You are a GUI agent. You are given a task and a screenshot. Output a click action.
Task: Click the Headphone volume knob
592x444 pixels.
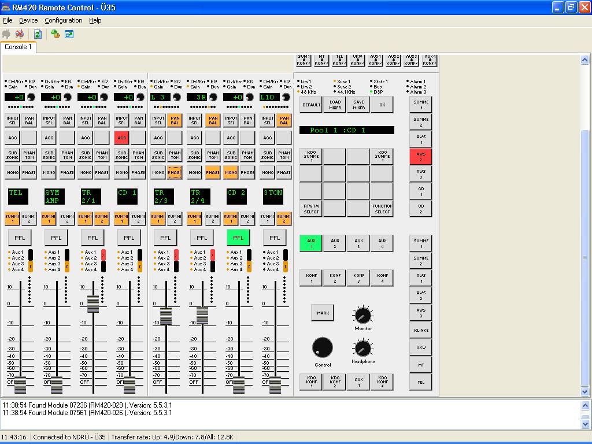[363, 348]
